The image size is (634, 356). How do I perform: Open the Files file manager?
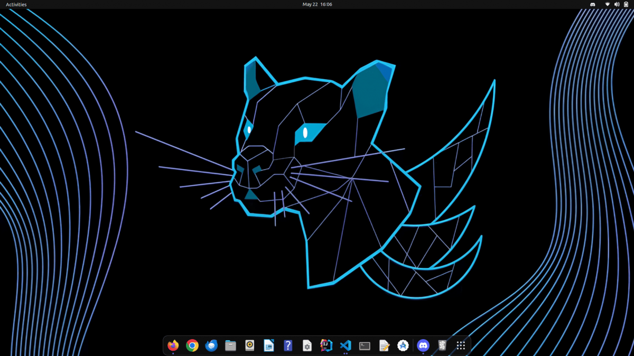click(x=230, y=345)
